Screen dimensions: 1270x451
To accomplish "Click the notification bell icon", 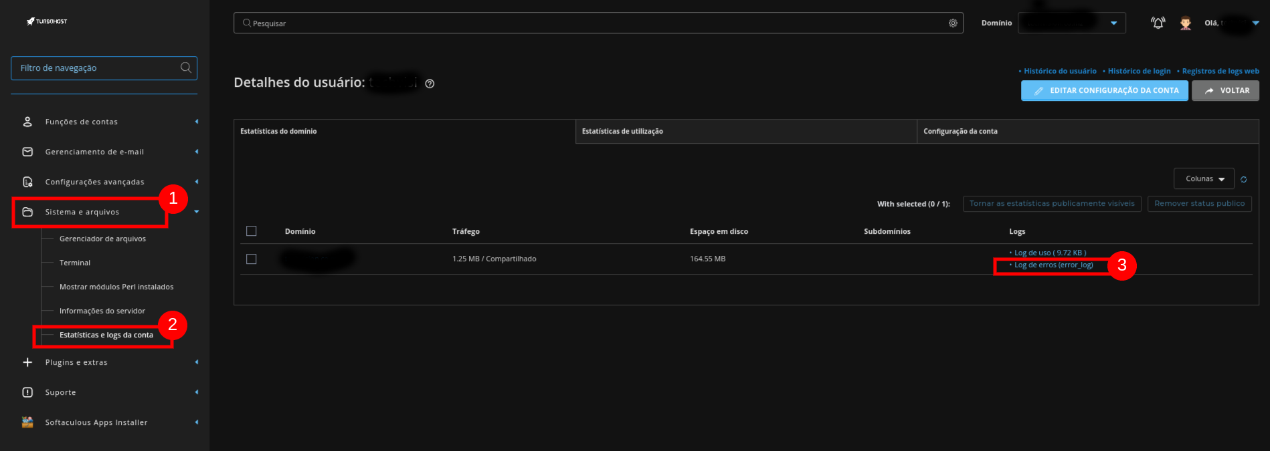I will coord(1158,23).
